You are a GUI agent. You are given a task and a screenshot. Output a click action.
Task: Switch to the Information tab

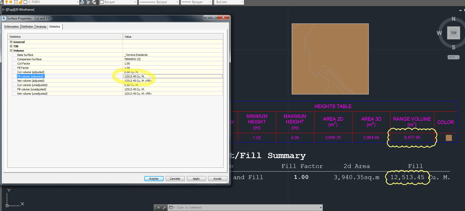coord(12,27)
